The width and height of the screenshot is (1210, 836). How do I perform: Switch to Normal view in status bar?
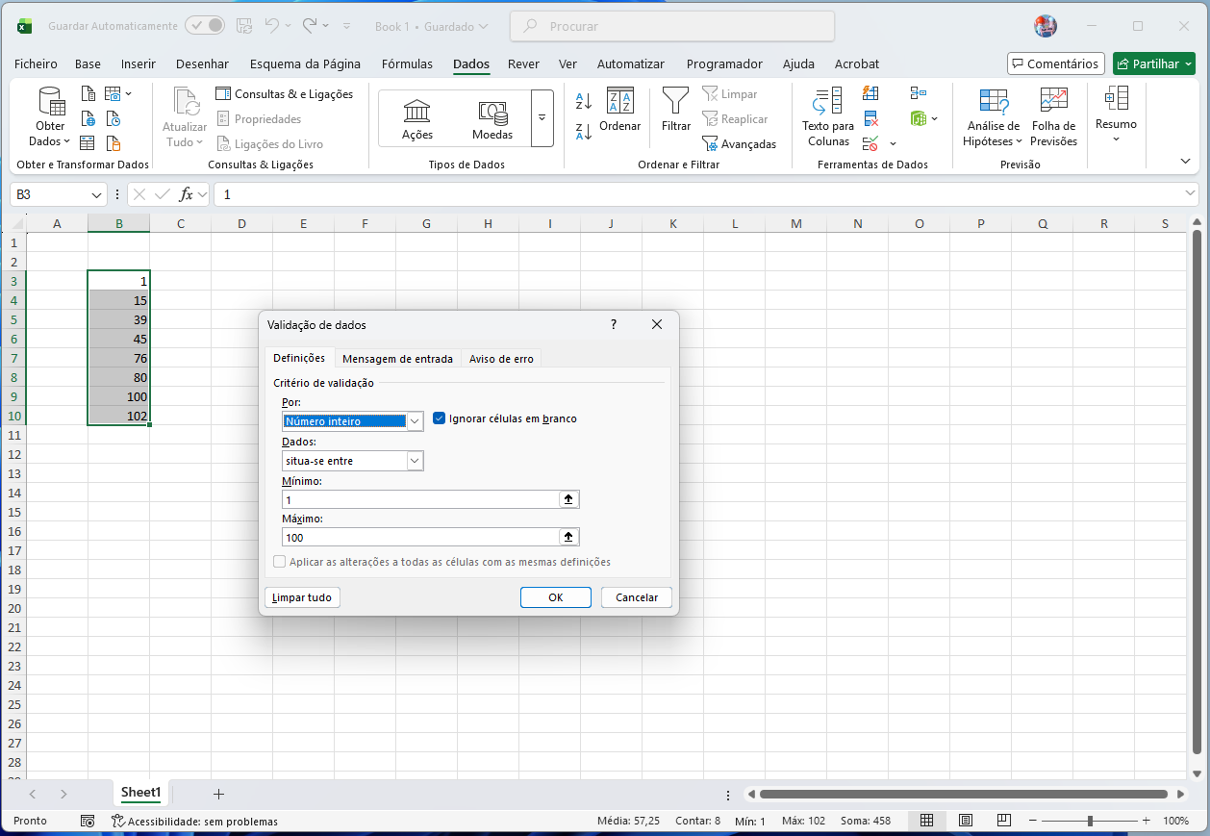click(x=927, y=821)
